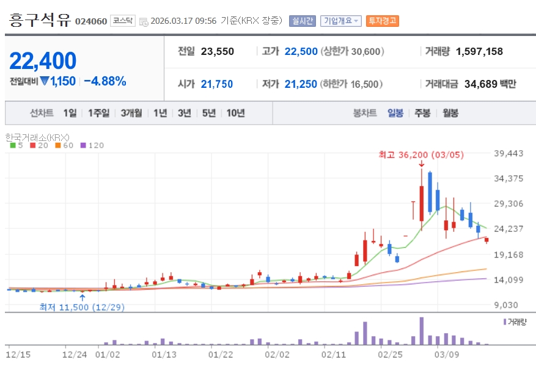Screen dimensions: 536x382
Task: Click trading volume value 1,597,158
Action: [479, 51]
